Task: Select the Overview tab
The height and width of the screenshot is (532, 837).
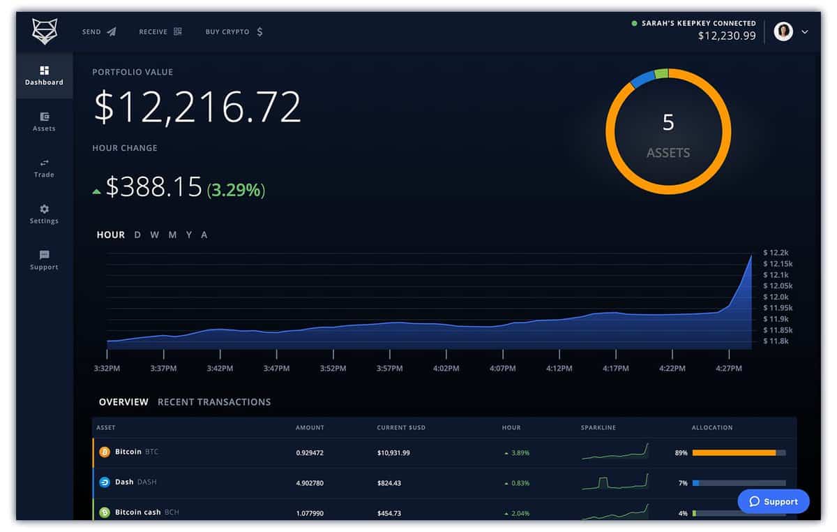Action: (123, 402)
